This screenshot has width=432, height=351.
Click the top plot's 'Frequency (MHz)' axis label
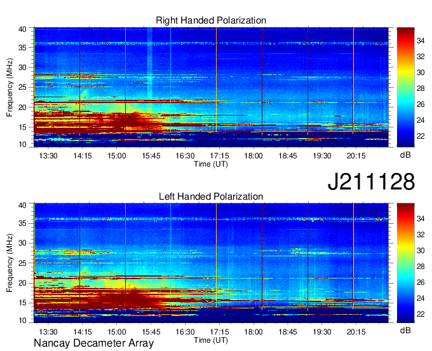pyautogui.click(x=10, y=87)
